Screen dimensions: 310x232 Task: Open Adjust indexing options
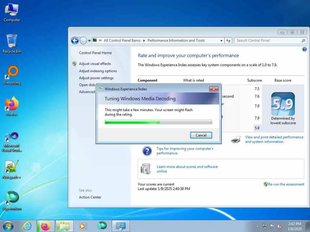[98, 71]
